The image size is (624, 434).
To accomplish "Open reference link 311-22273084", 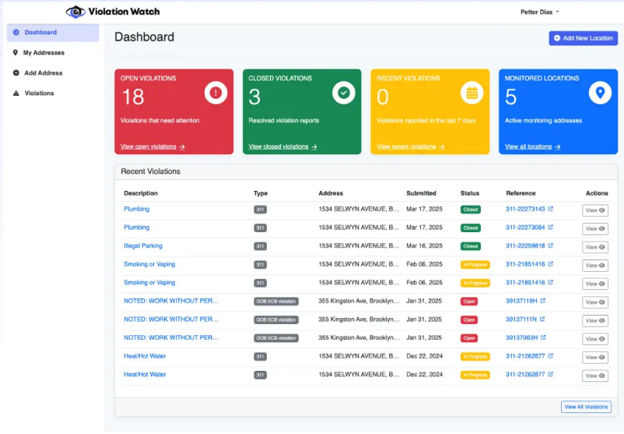I will click(525, 228).
